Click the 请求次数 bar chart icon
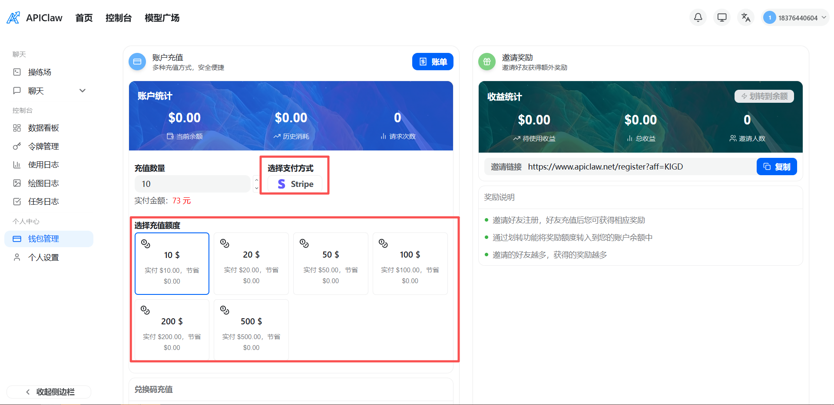This screenshot has height=405, width=834. 383,136
